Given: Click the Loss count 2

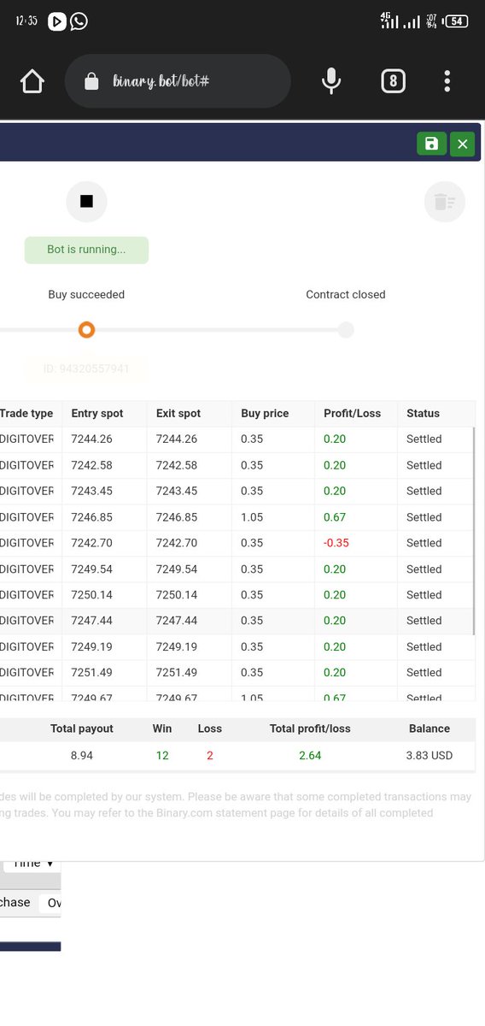Looking at the screenshot, I should pos(209,755).
